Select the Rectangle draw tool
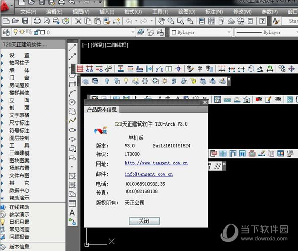This screenshot has width=298, height=251. 72,84
